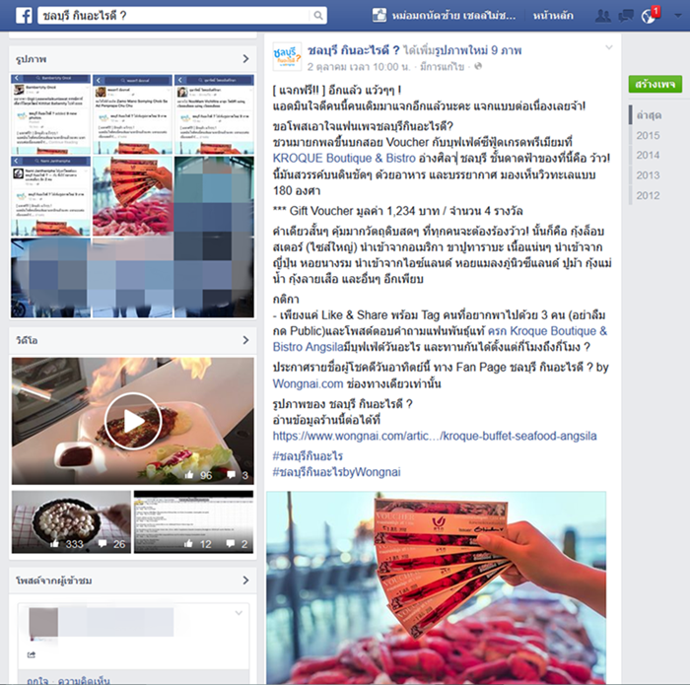Open post options chevron at post top

(609, 47)
